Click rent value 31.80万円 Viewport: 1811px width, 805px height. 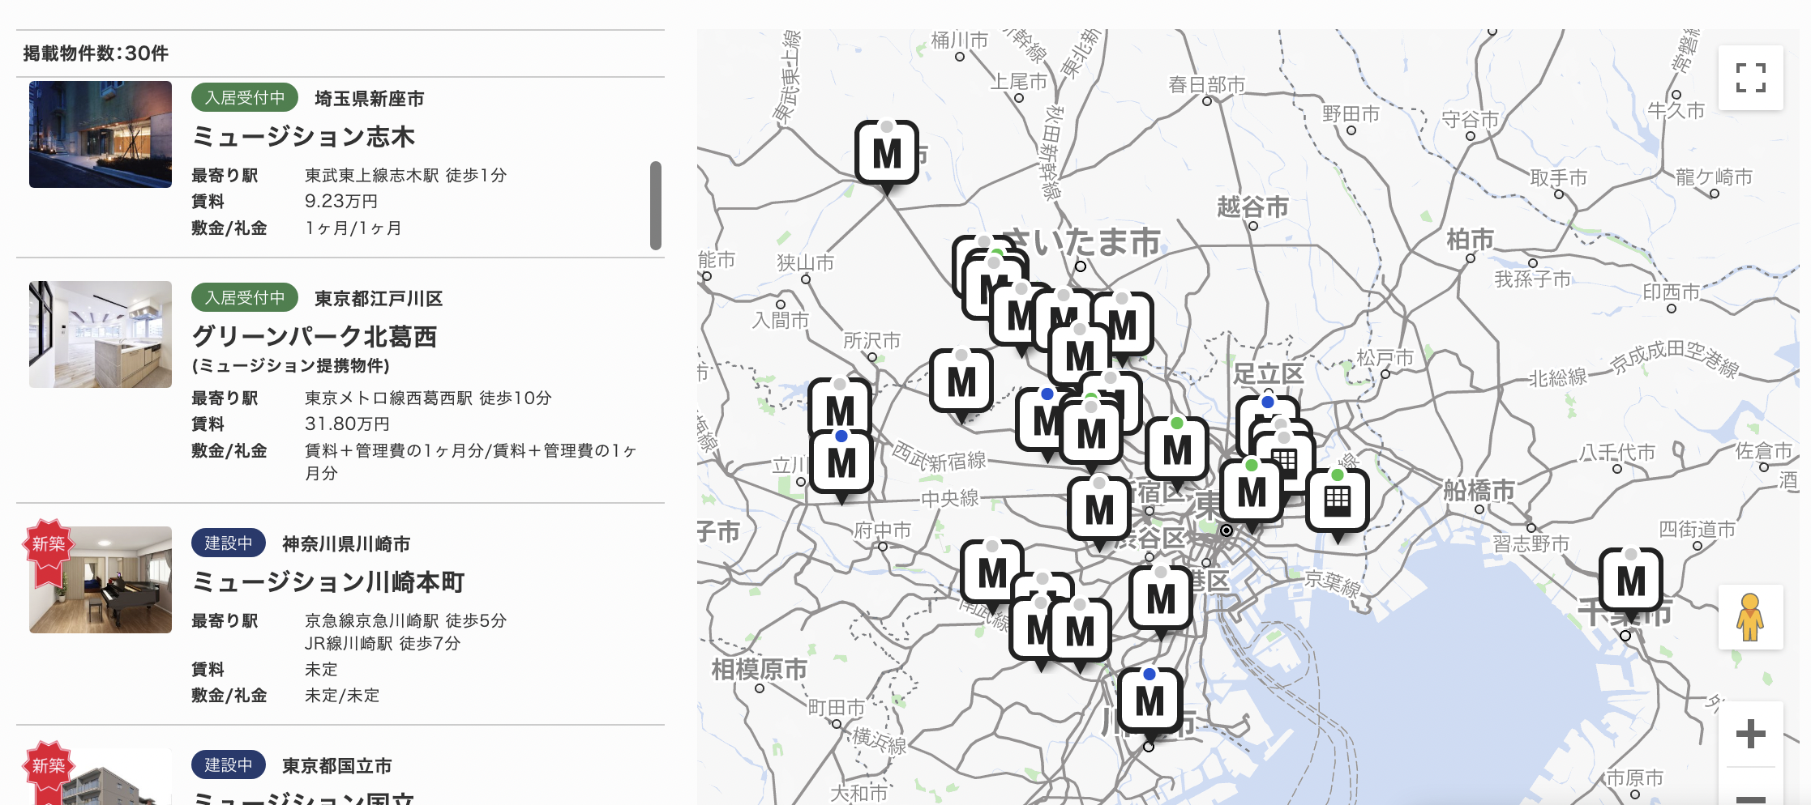[347, 424]
